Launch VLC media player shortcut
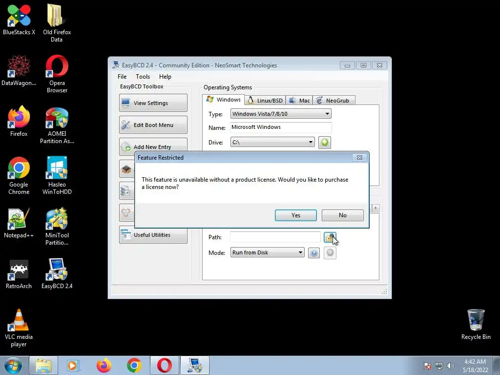Viewport: 500px width, 375px height. [x=19, y=328]
